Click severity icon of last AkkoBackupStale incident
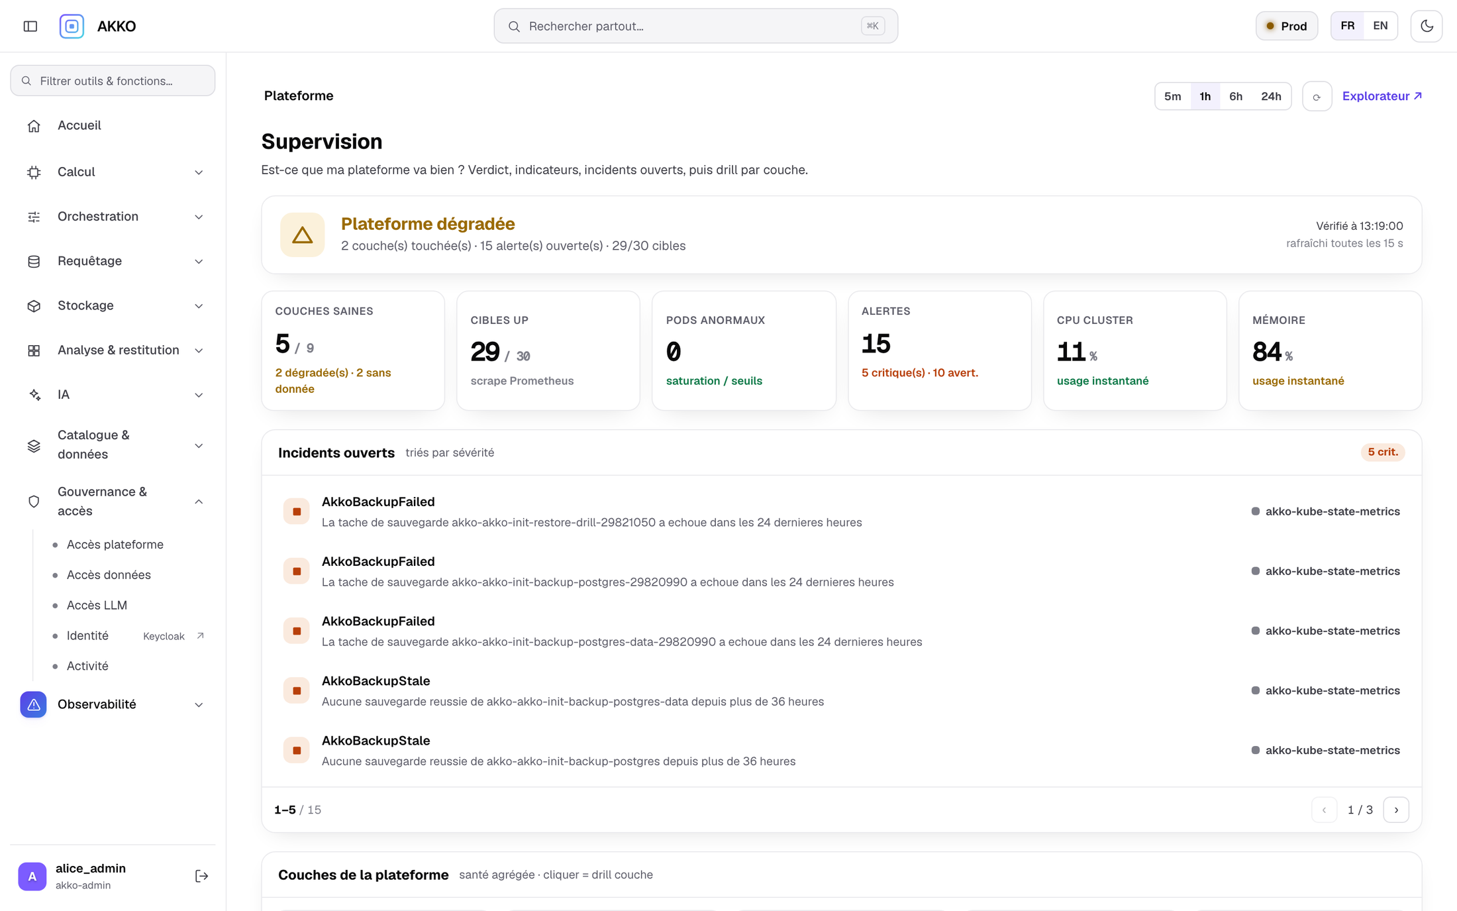 pos(297,750)
